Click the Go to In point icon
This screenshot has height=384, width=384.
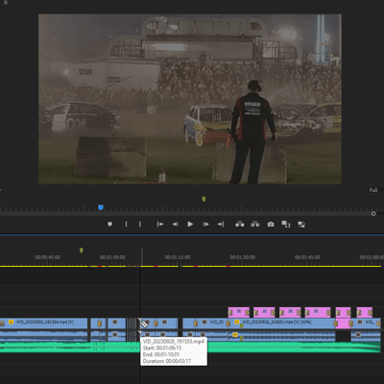[160, 225]
